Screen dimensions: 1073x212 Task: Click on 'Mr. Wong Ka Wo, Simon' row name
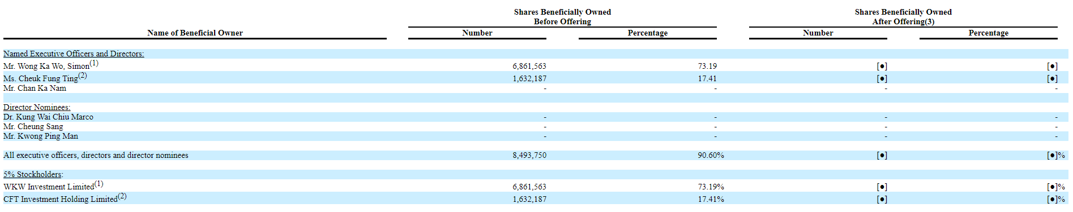click(x=46, y=66)
